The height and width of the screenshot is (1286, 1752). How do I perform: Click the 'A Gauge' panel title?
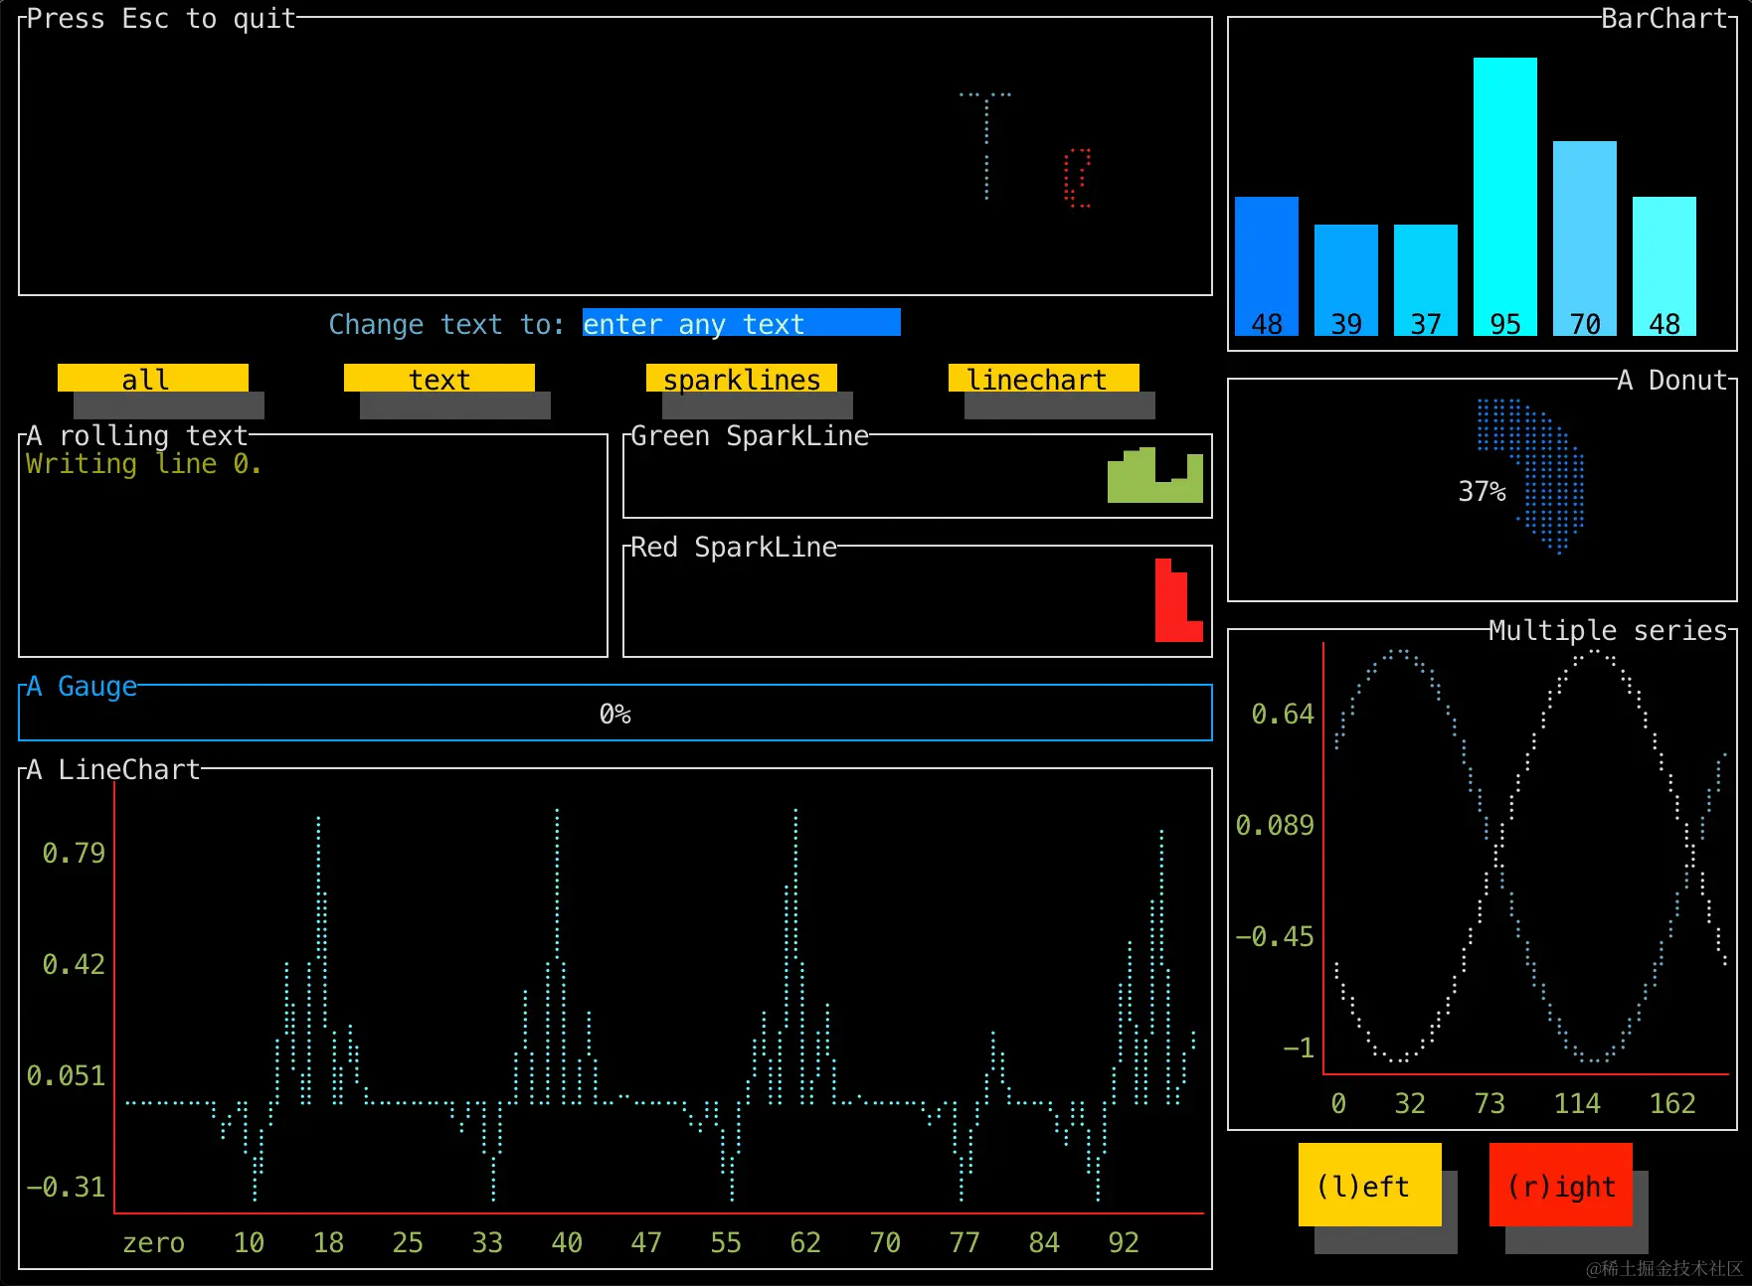(82, 686)
